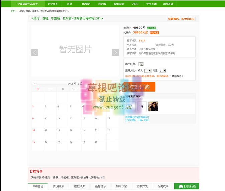Click the 线路编码 XZMQHJQ label

click(181, 19)
